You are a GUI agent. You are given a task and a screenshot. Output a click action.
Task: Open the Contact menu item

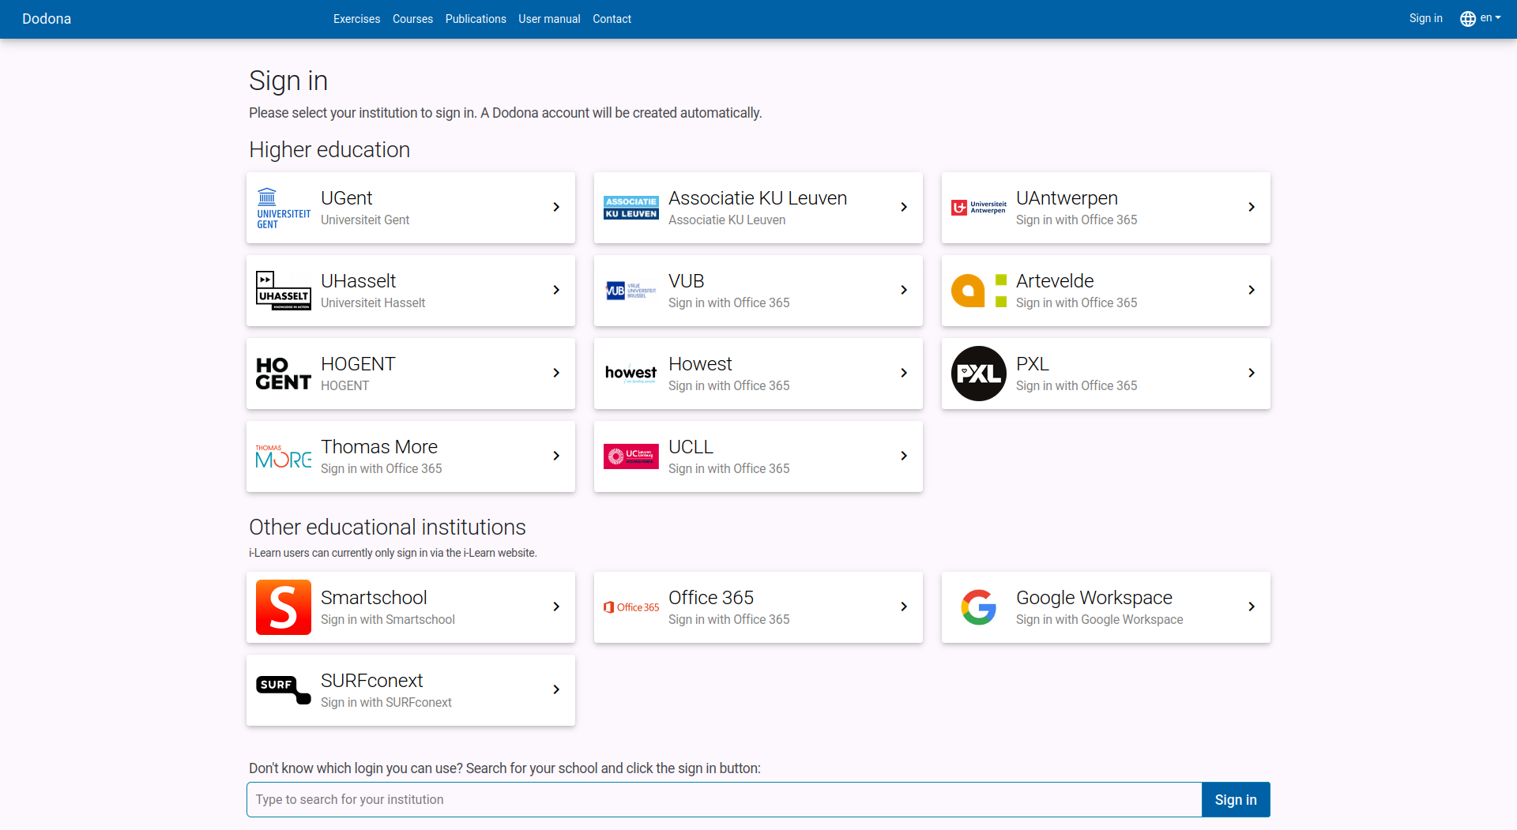point(612,19)
